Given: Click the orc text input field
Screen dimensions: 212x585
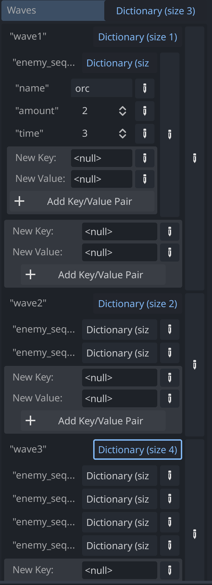Looking at the screenshot, I should tap(101, 88).
